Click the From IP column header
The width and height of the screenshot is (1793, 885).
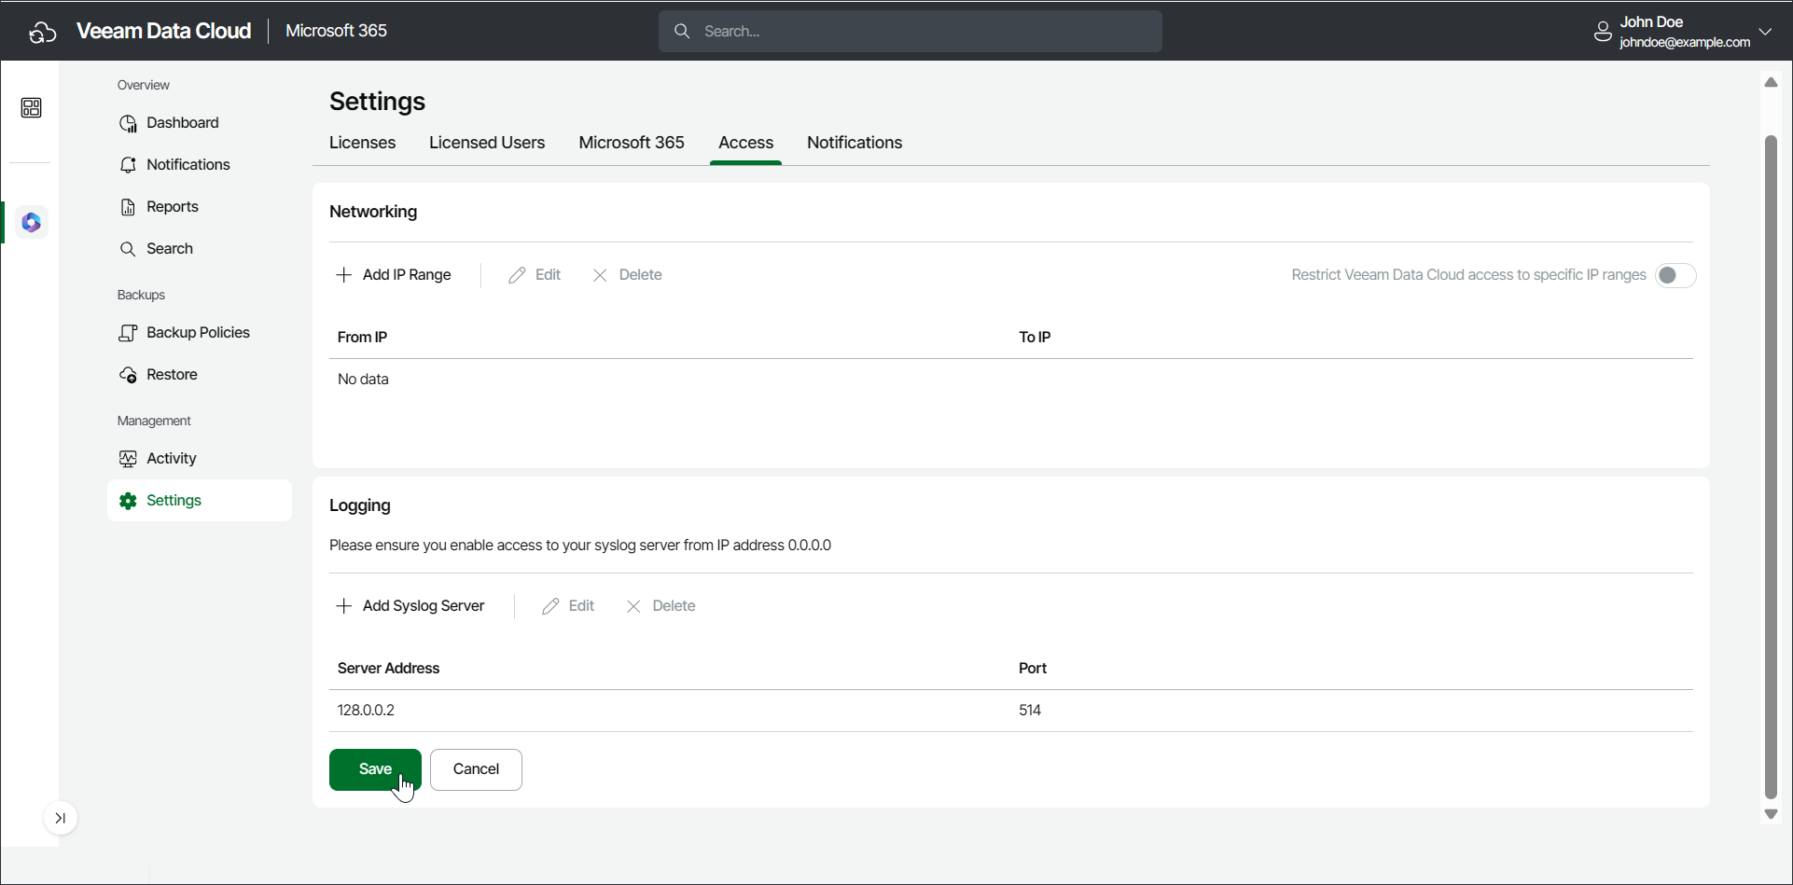coord(362,338)
